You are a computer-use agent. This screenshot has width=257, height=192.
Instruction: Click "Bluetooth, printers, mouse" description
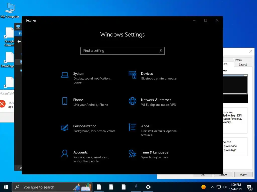click(x=159, y=78)
